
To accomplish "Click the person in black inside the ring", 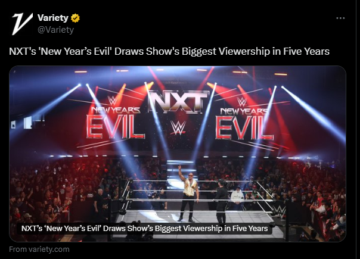I will (x=221, y=201).
